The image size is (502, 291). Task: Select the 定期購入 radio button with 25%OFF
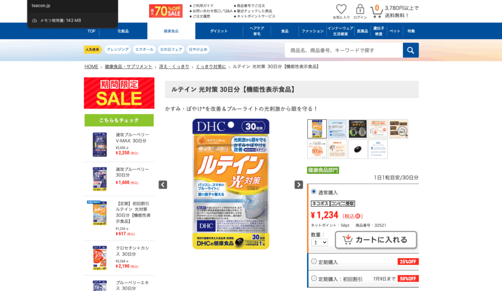click(314, 261)
